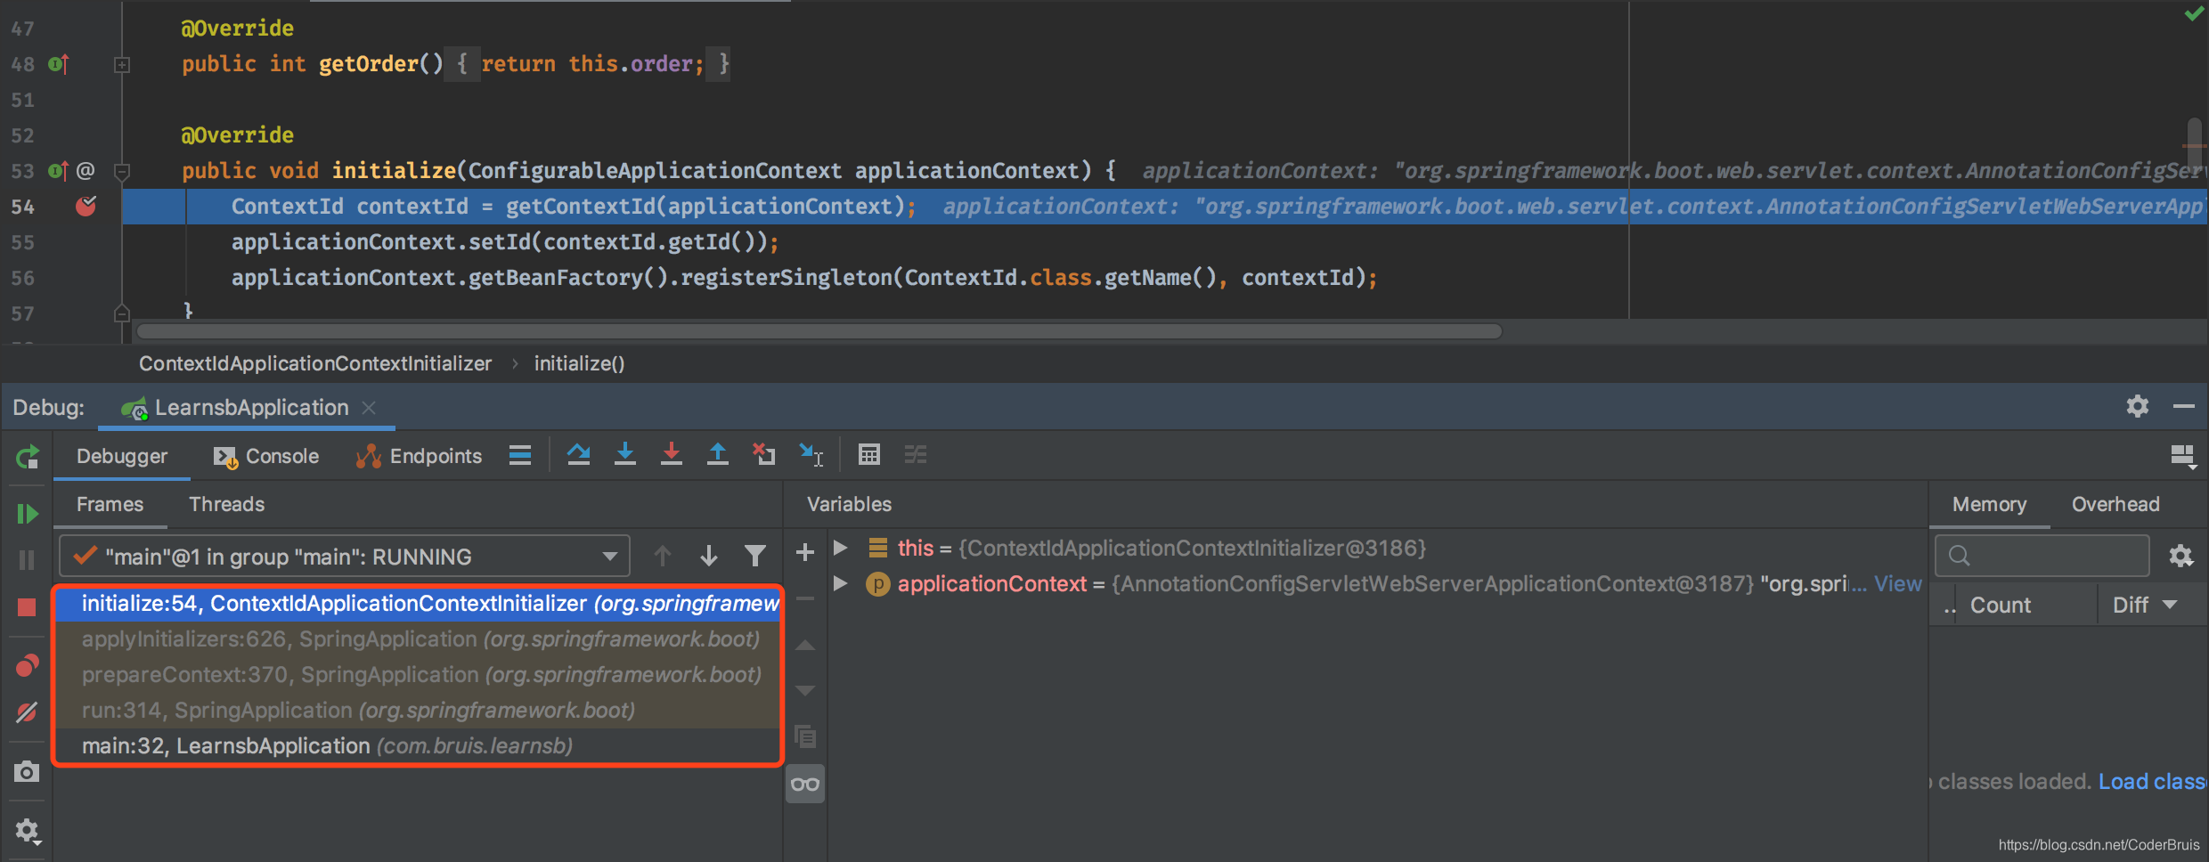Click the editor horizontal scrollbar
This screenshot has width=2209, height=862.
[x=819, y=331]
